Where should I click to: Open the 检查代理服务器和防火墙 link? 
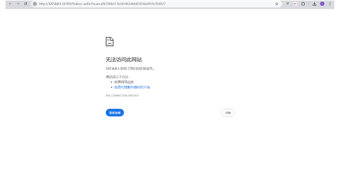click(x=132, y=87)
